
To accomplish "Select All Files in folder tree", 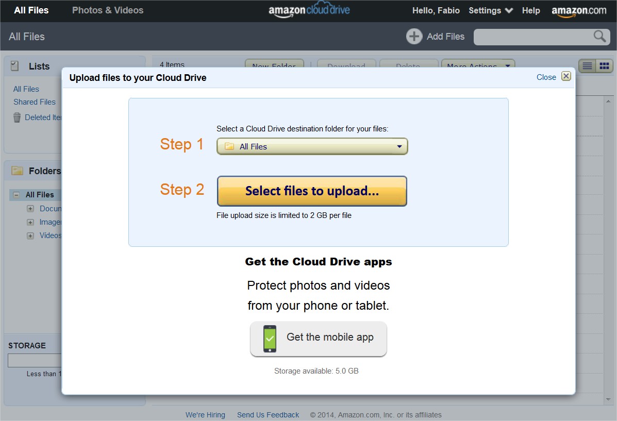I will click(40, 195).
